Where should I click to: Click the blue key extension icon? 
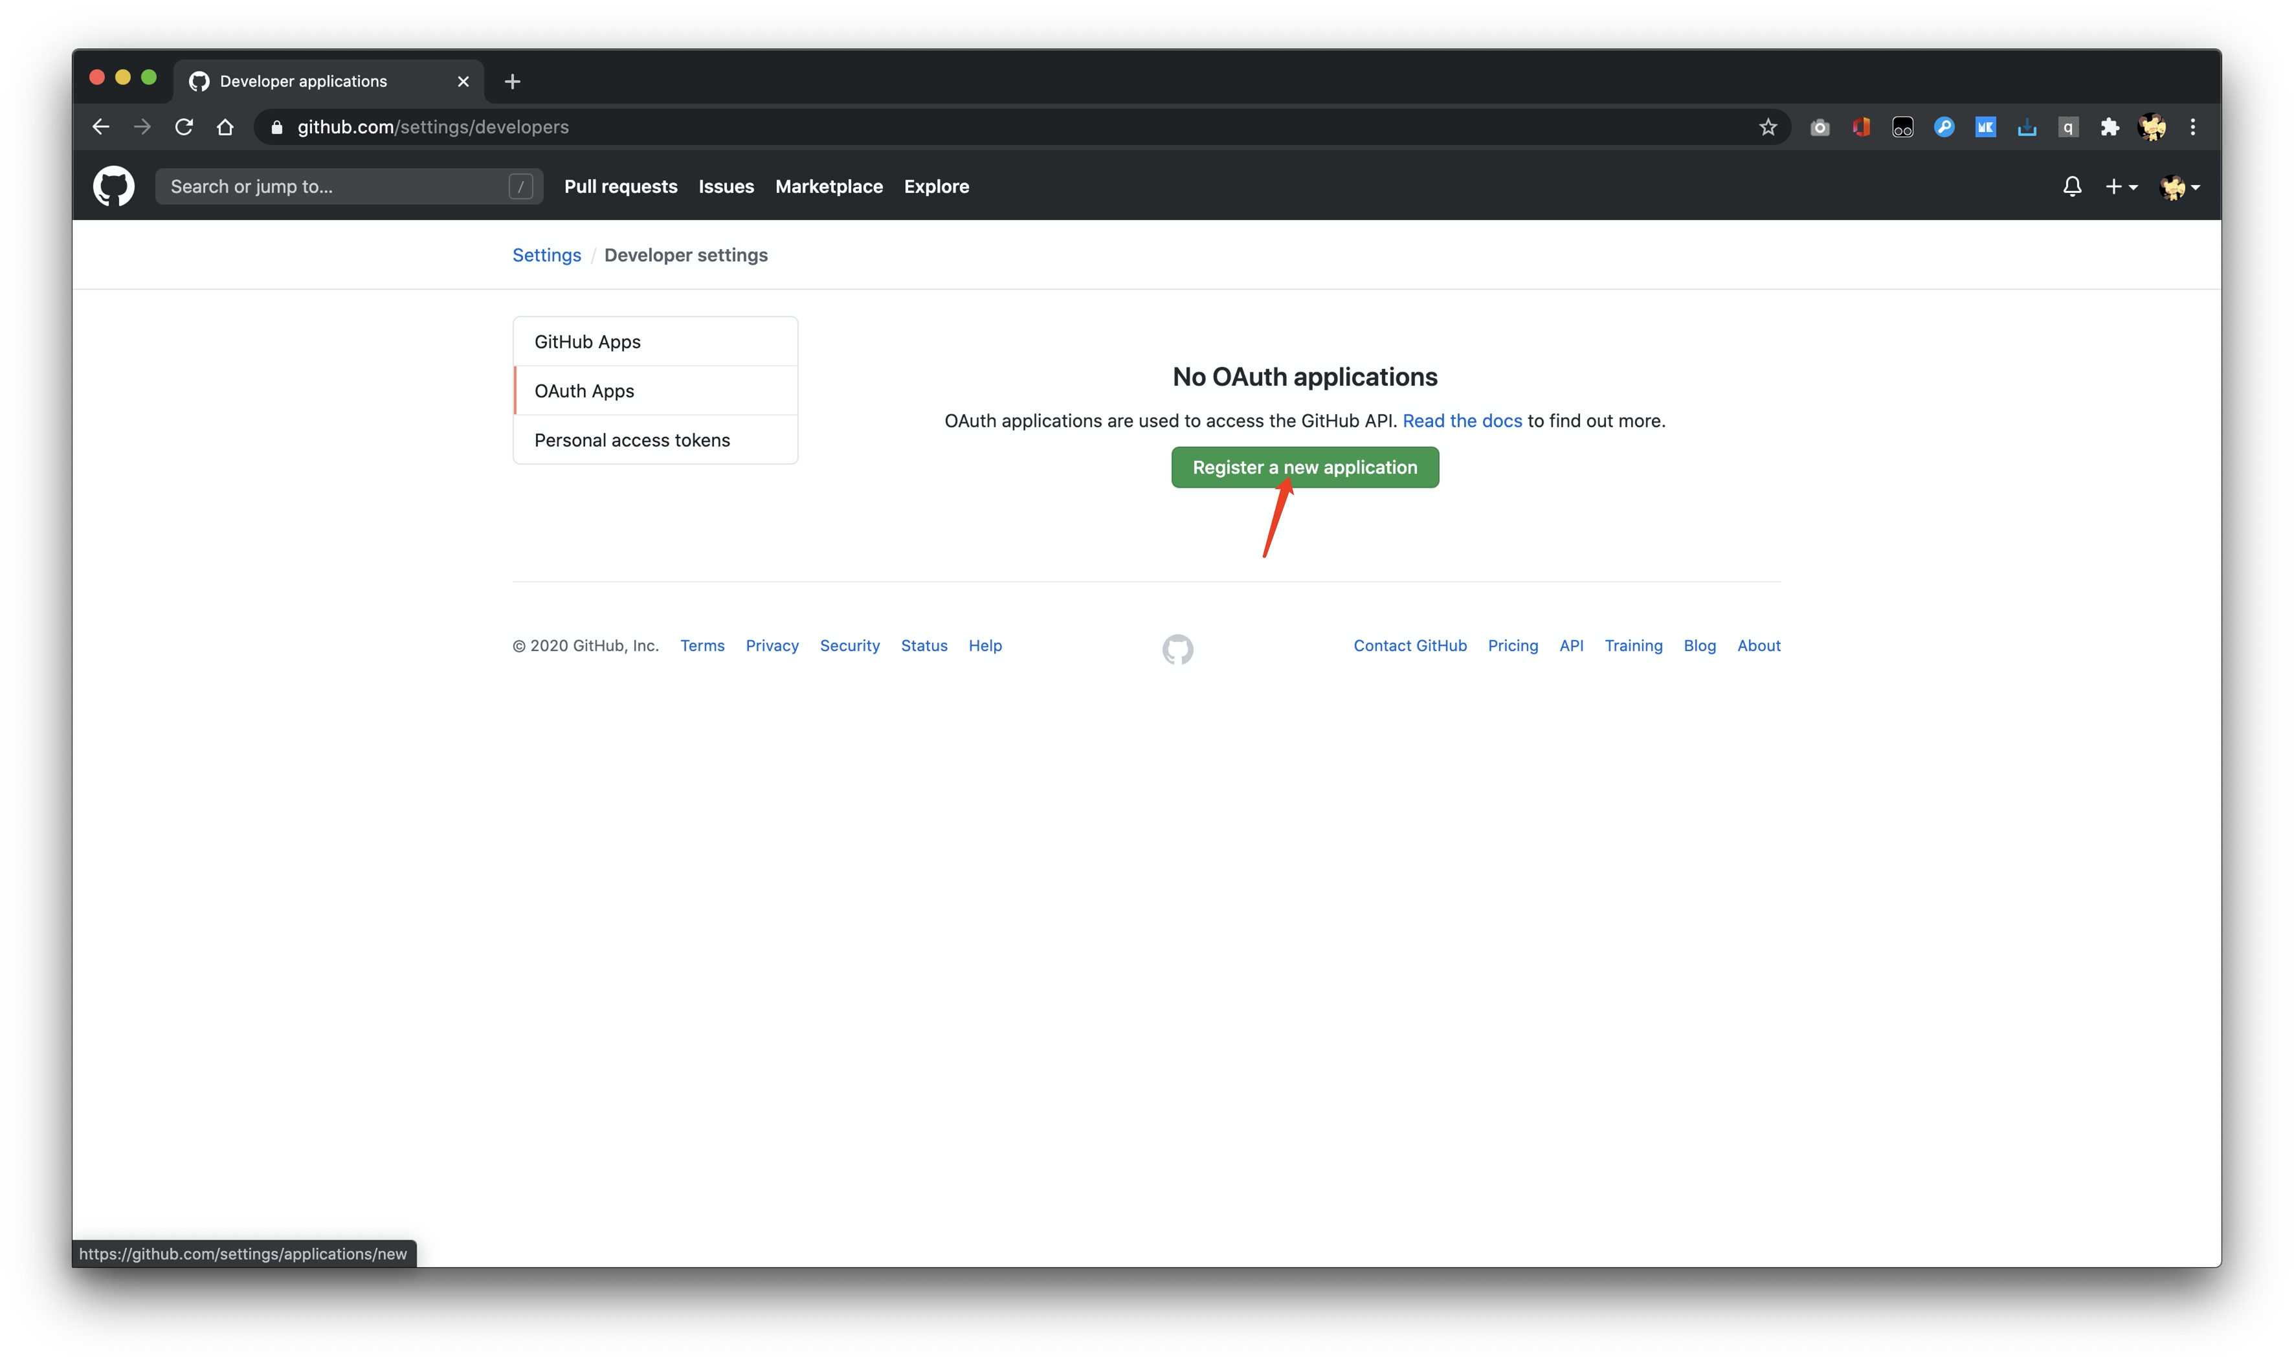1944,127
